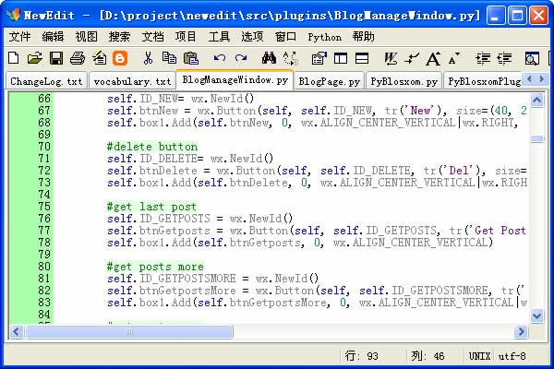Cut selection with the scissors icon
The image size is (554, 369).
[x=148, y=58]
